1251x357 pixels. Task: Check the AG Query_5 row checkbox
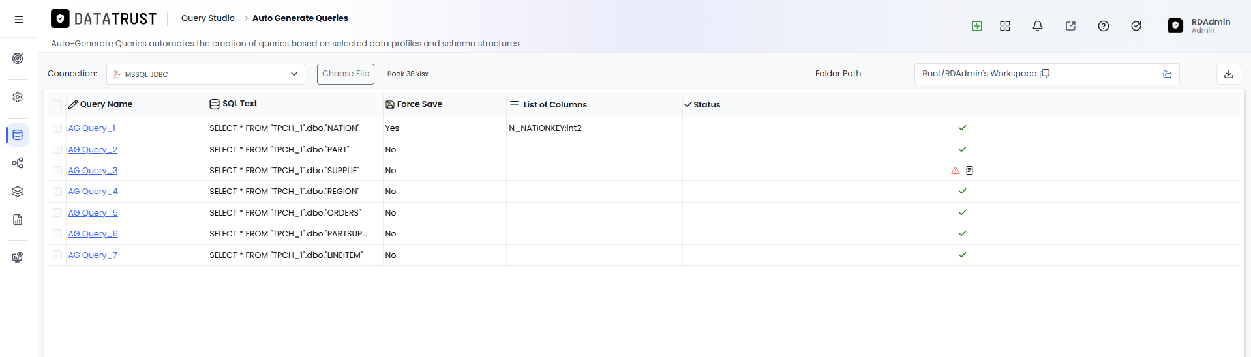(57, 213)
